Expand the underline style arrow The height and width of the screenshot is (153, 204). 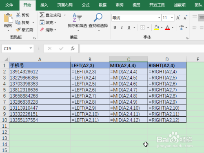(134, 27)
